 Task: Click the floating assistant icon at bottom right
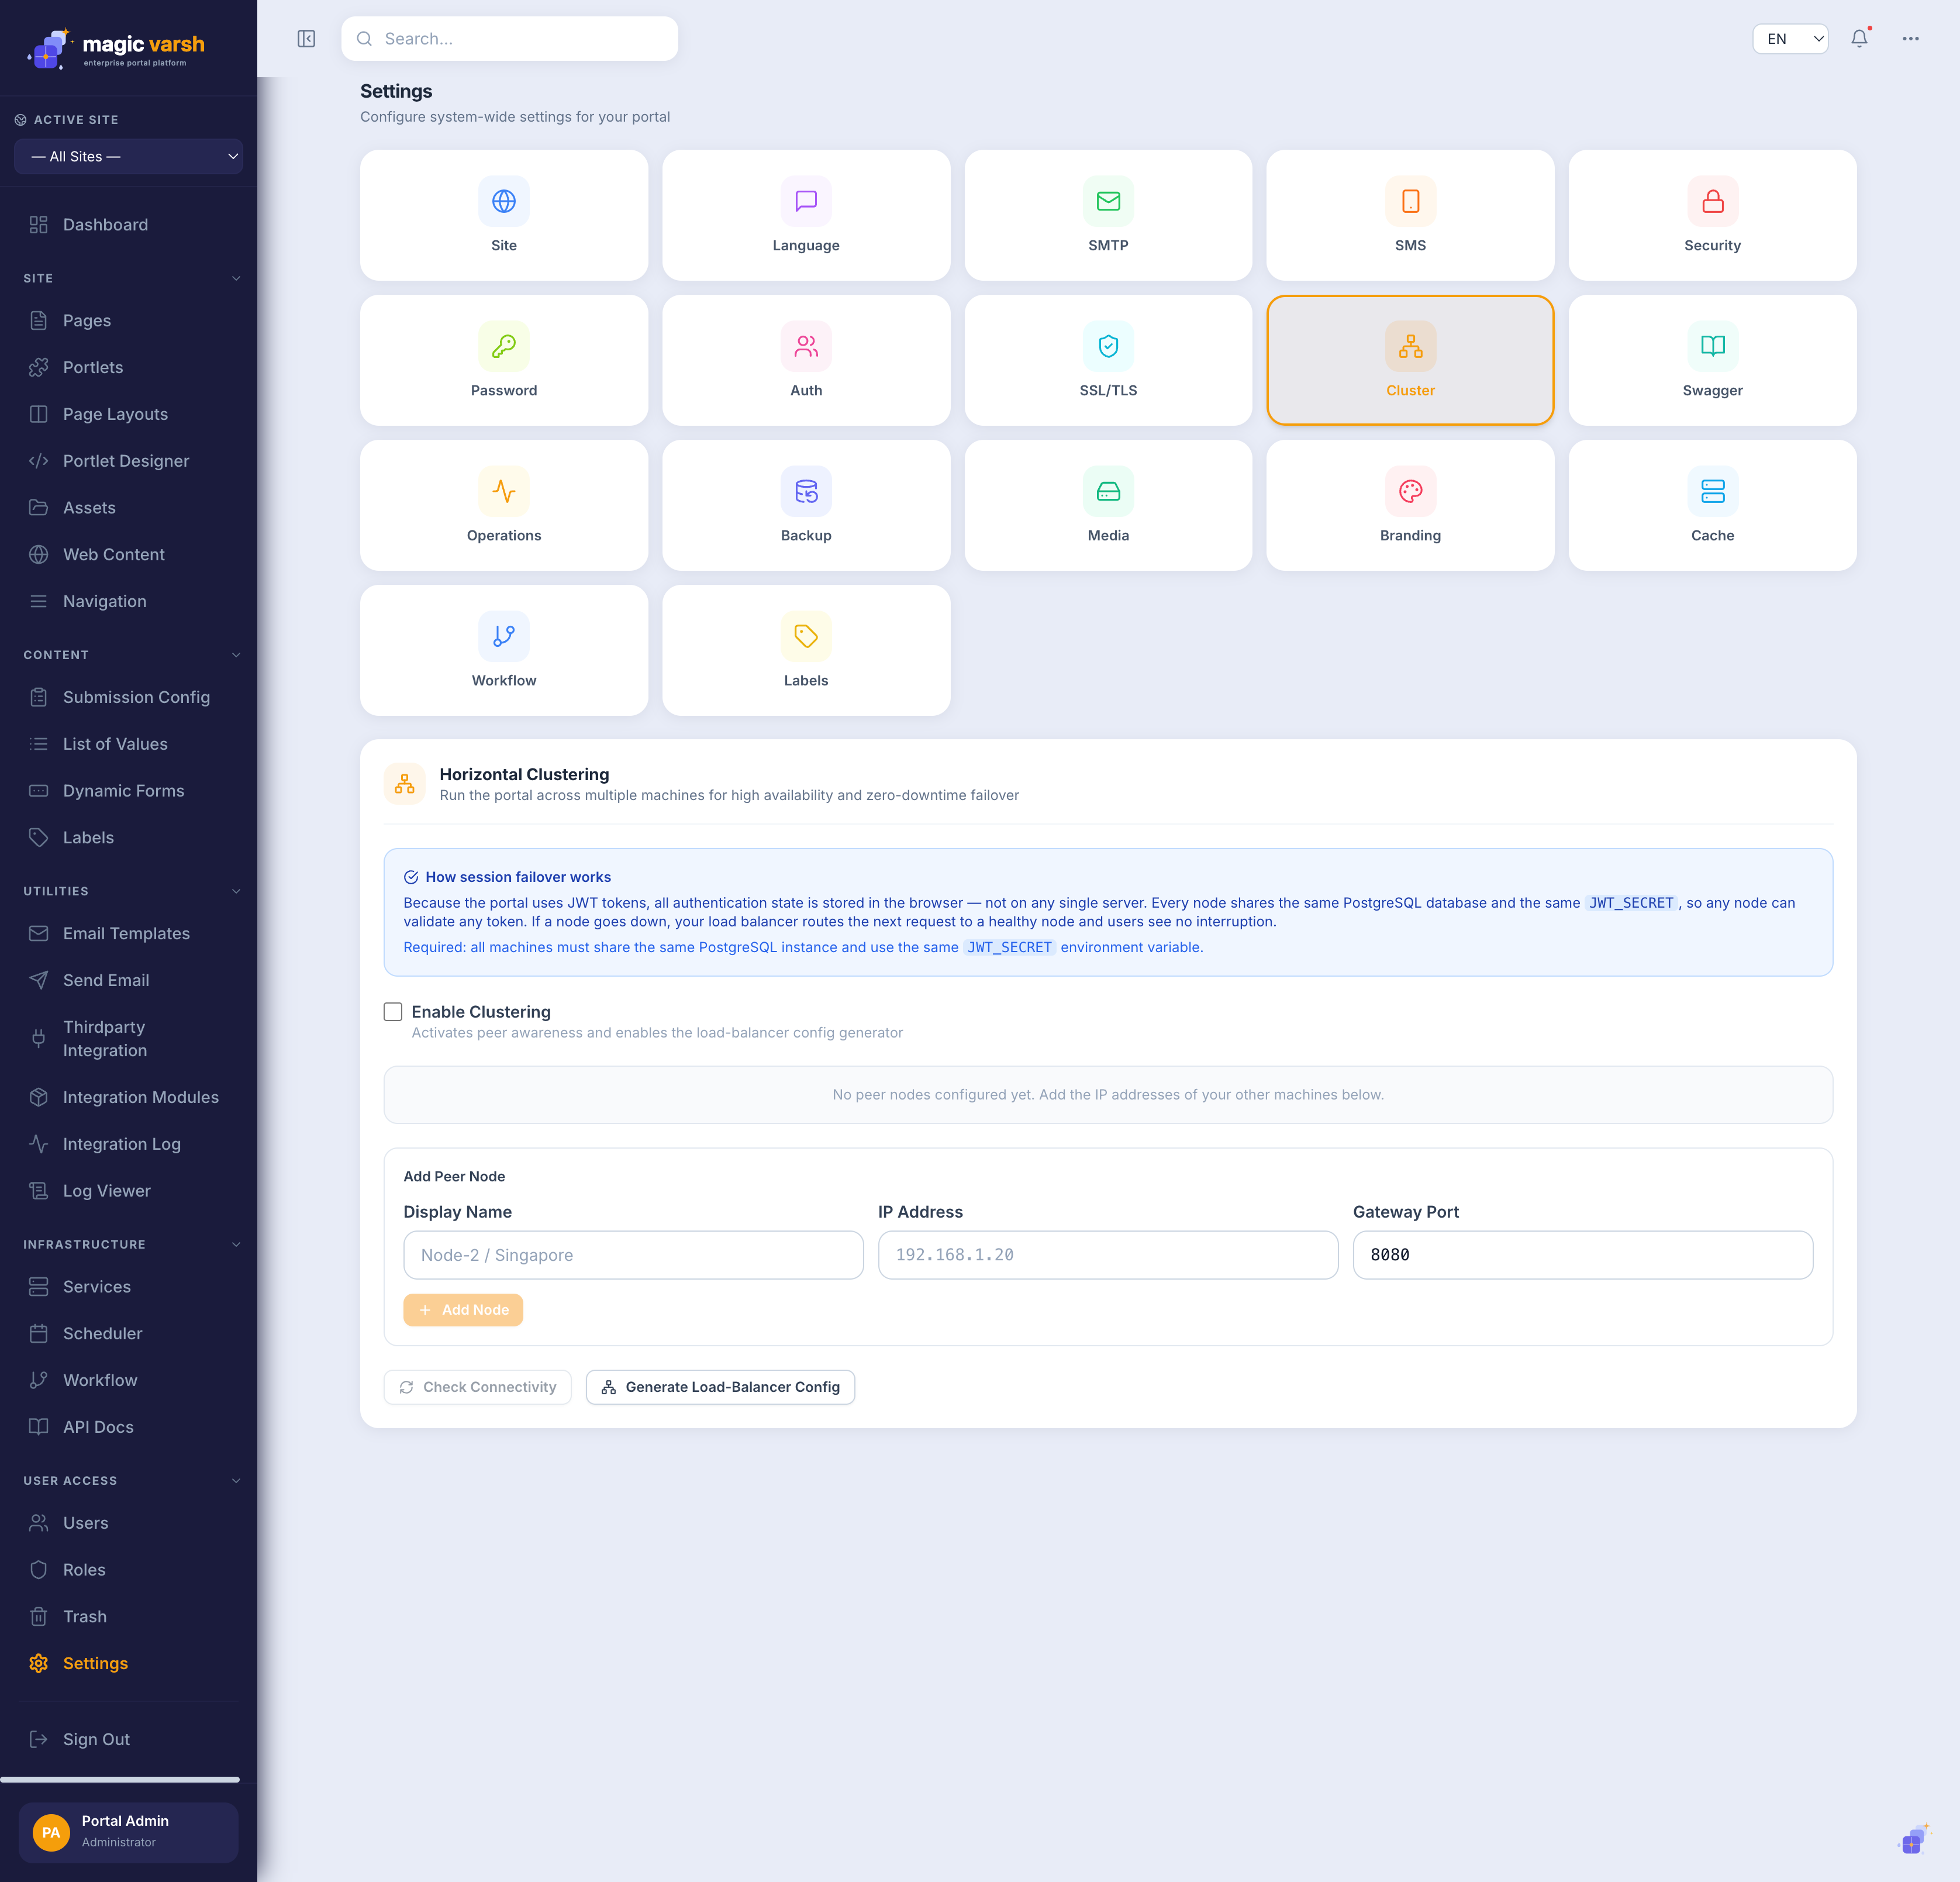coord(1913,1840)
